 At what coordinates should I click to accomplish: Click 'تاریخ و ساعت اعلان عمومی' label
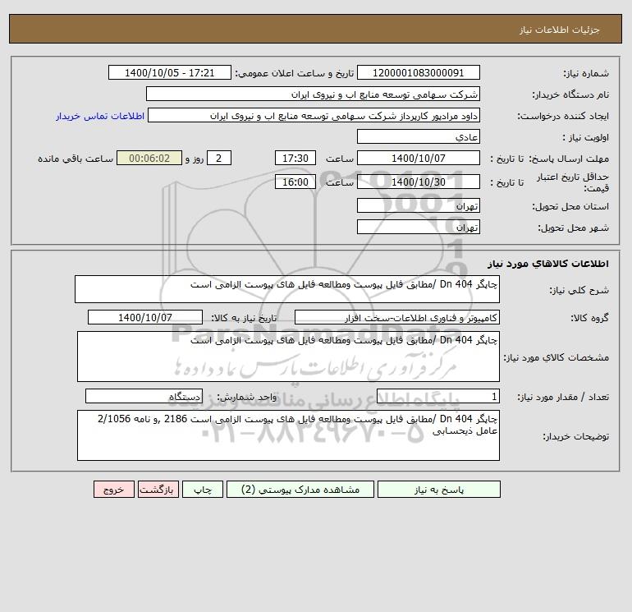294,73
